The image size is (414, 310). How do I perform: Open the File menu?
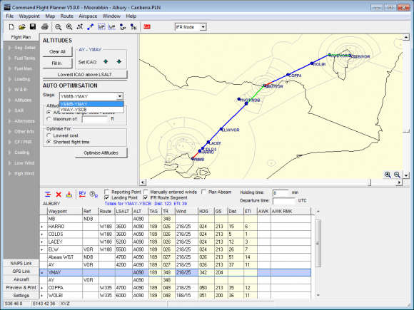click(10, 16)
